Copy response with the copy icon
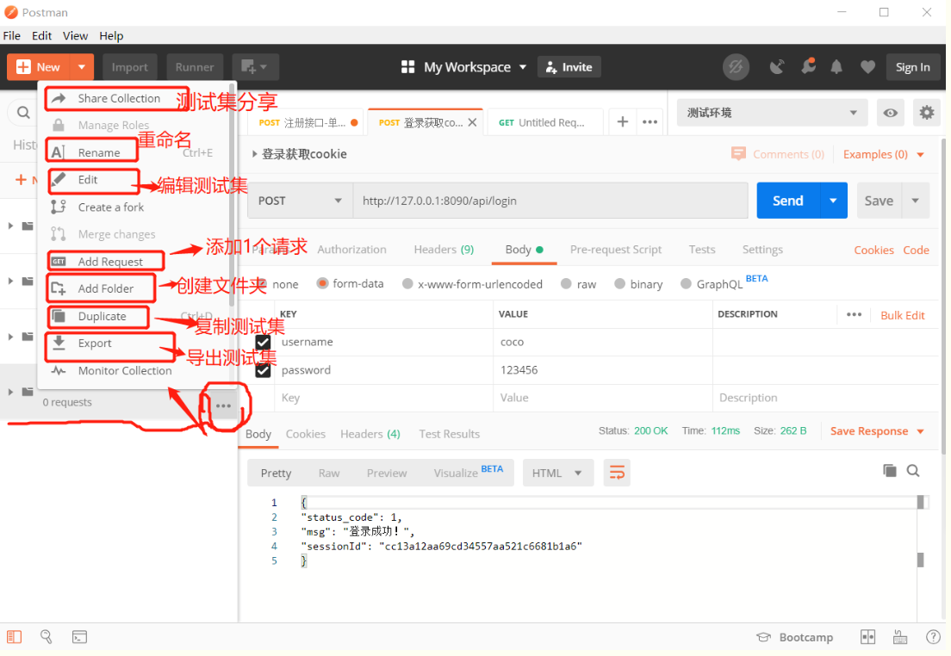951x656 pixels. (x=890, y=470)
